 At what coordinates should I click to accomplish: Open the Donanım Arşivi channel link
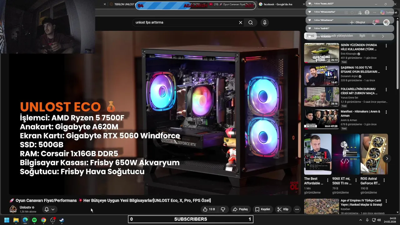coord(350,76)
